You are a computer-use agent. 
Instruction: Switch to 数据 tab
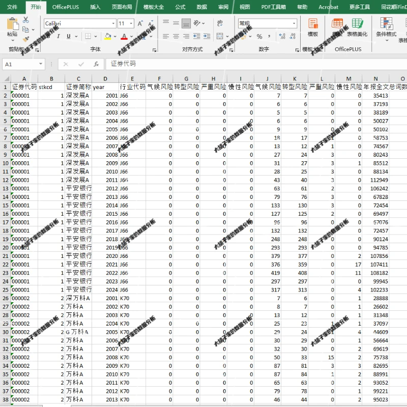(x=201, y=7)
